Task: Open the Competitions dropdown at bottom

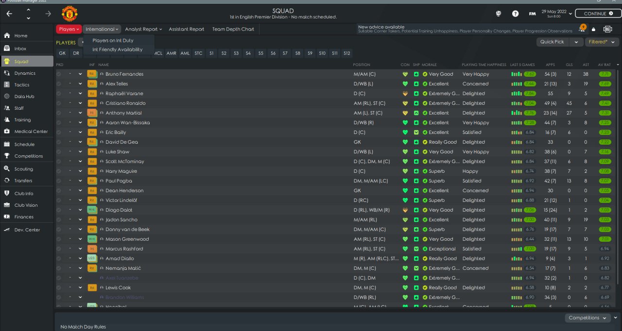Action: (587, 318)
